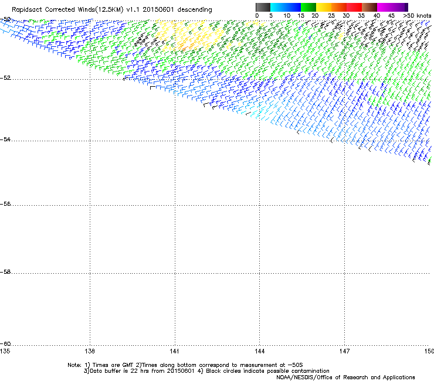This screenshot has width=434, height=381.
Task: Select the '-58' latitude axis label
Action: tap(5, 272)
